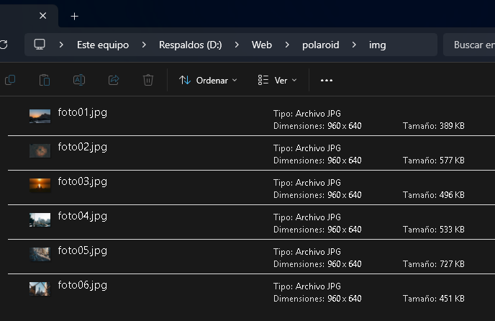Open the Ordenar sort dropdown
Viewport: 495px width, 321px height.
208,80
